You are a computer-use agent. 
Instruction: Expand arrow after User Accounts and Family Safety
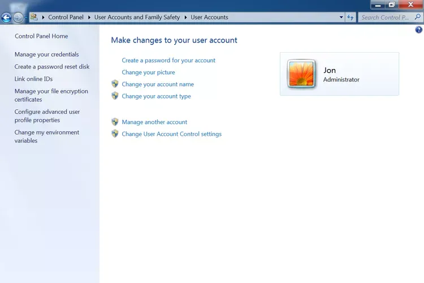tap(185, 18)
